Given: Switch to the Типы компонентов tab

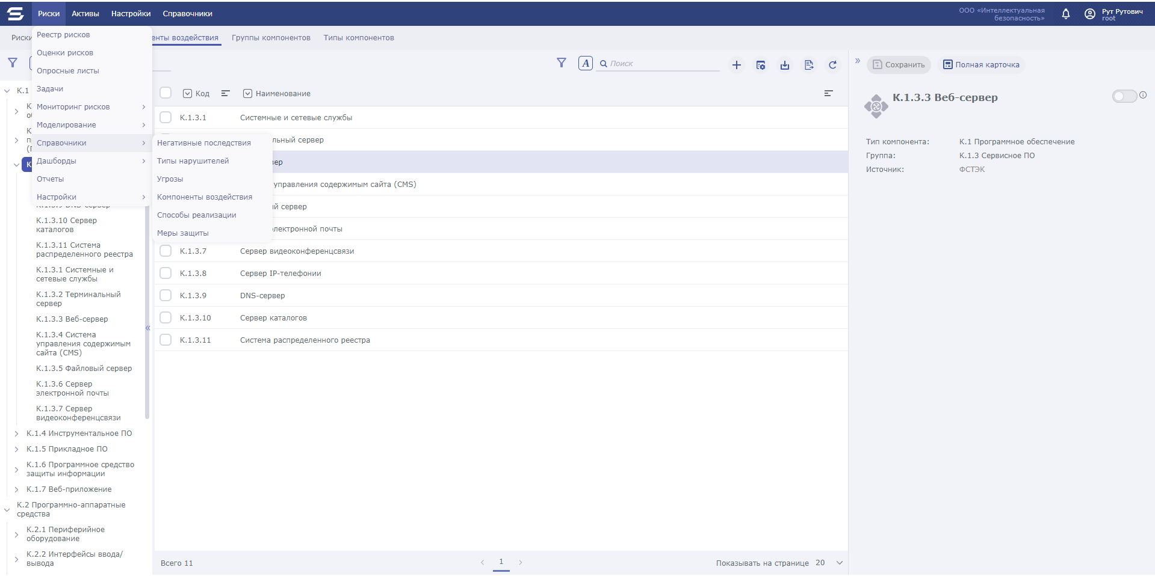Looking at the screenshot, I should [x=359, y=38].
